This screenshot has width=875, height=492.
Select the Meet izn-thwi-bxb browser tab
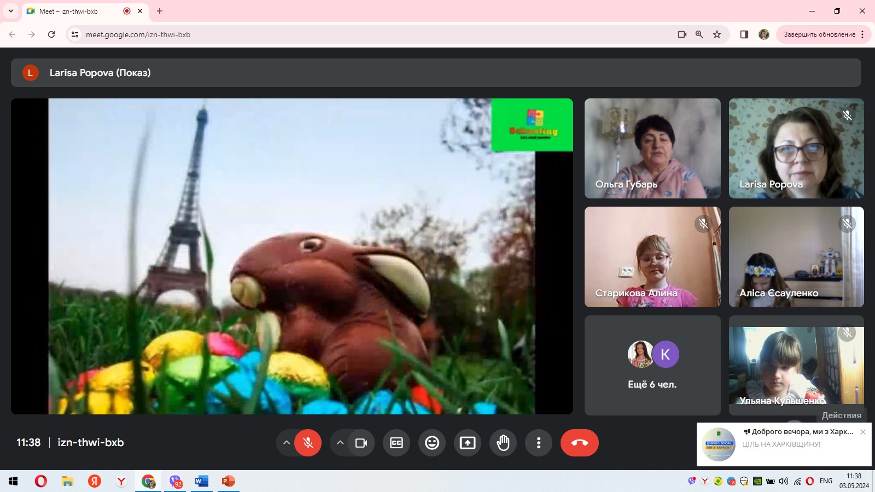(77, 11)
